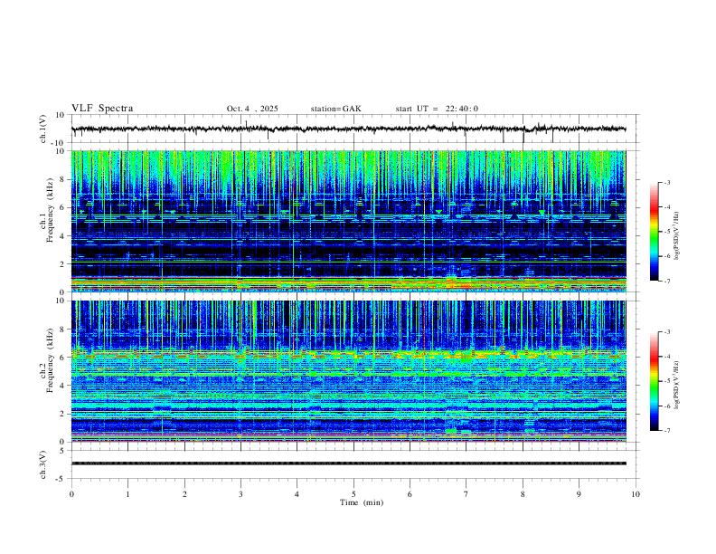Image resolution: width=716 pixels, height=554 pixels.
Task: Click the "4" kHz tick on ch.2 frequency axis
Action: click(63, 386)
